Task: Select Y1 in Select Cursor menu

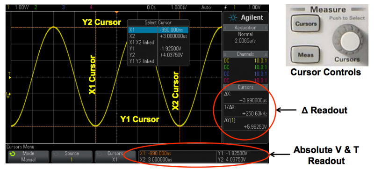Action: 158,49
